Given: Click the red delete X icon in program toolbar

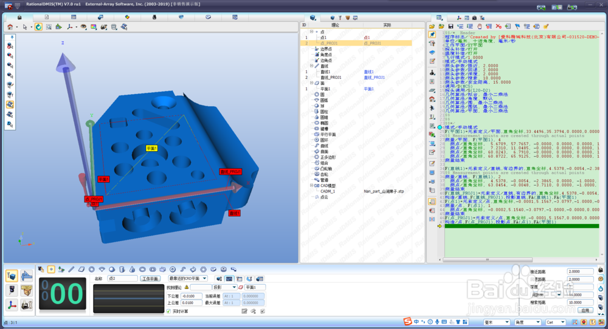Looking at the screenshot, I should tap(499, 26).
